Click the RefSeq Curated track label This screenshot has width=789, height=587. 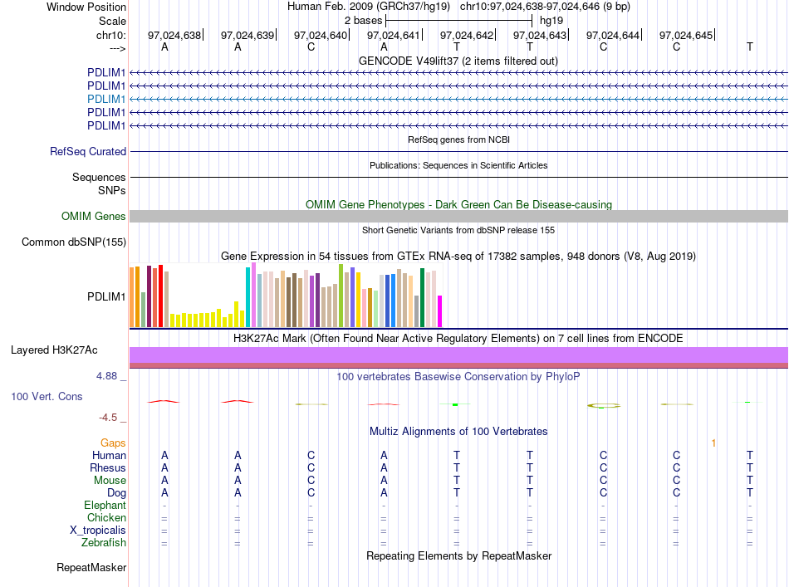pyautogui.click(x=88, y=151)
